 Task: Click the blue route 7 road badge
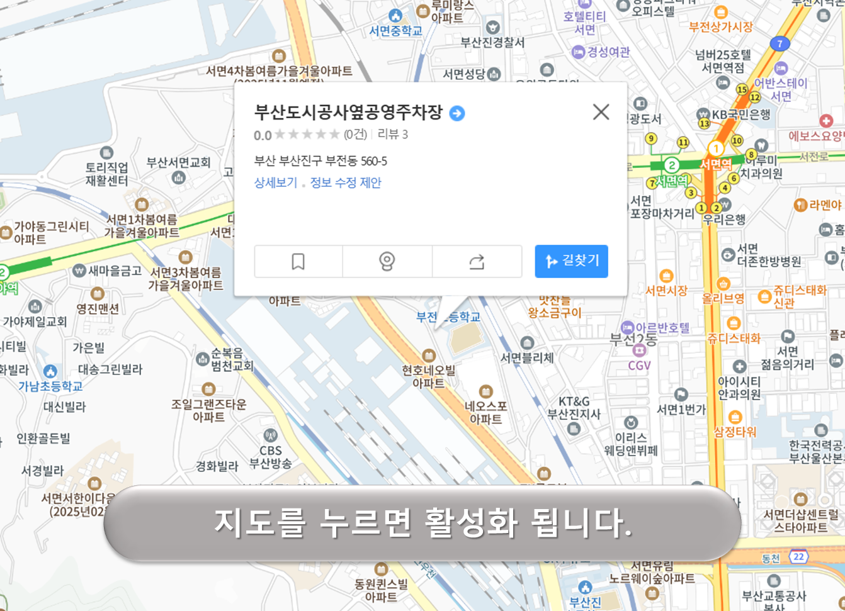pos(781,43)
